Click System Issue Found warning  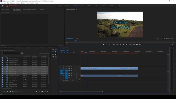[12, 6]
